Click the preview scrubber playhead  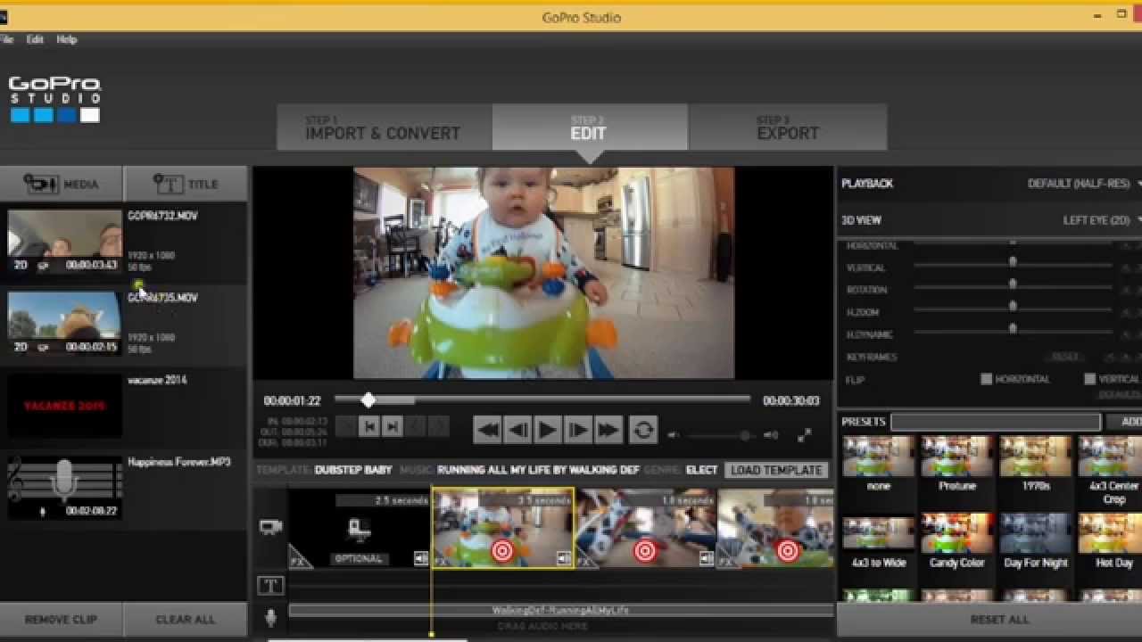click(368, 401)
